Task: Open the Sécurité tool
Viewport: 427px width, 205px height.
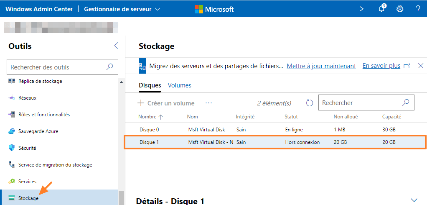Action: 27,148
